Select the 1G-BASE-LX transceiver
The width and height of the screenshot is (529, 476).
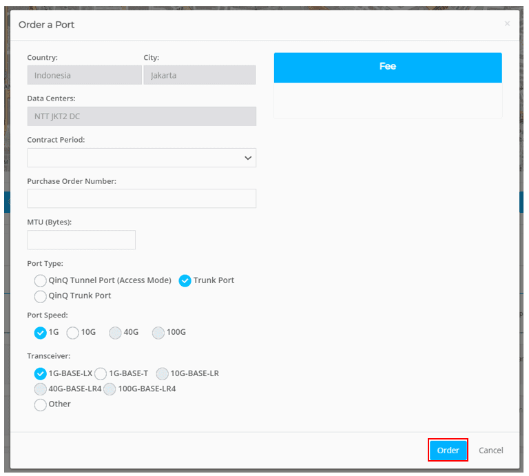click(41, 373)
